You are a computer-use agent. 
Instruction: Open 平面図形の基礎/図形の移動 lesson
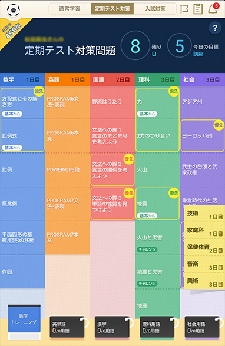tap(22, 238)
